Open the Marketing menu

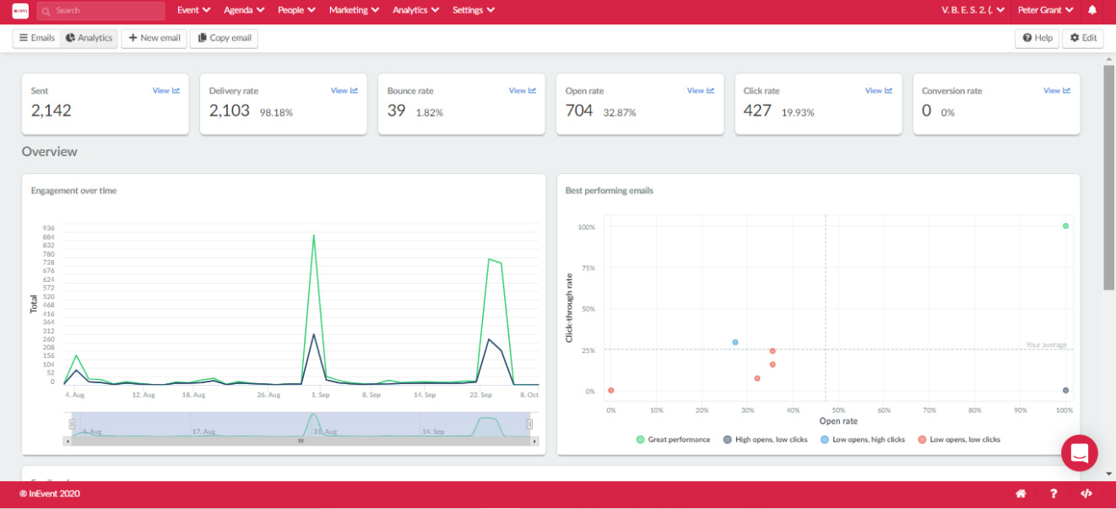354,11
